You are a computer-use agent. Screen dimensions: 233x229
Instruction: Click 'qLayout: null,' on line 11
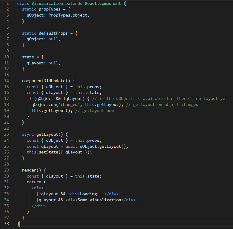(43, 63)
